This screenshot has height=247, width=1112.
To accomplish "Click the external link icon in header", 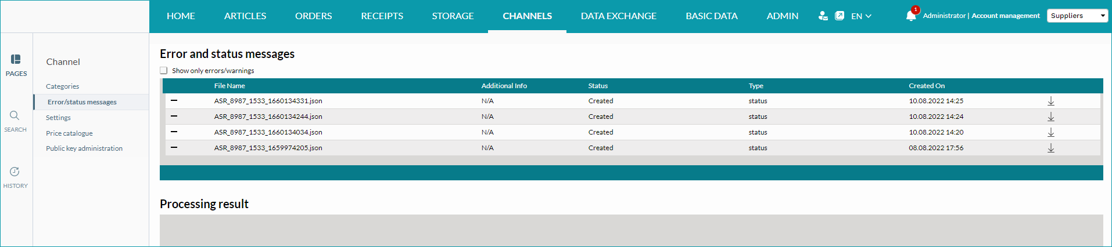I will point(840,16).
